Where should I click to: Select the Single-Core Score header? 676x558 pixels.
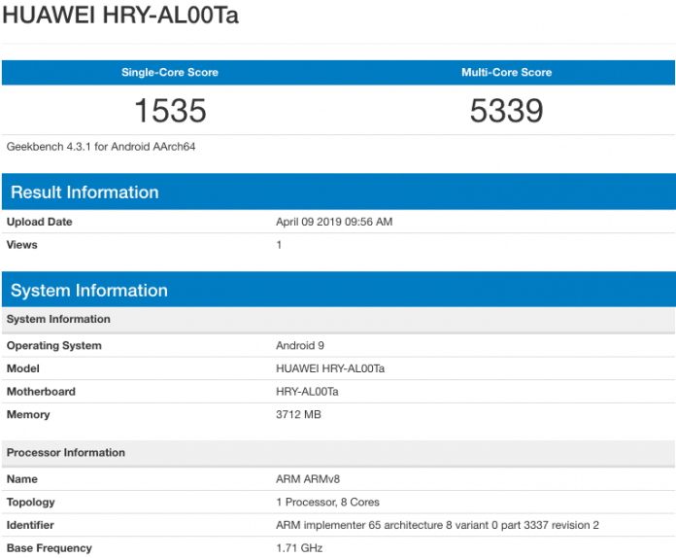click(x=170, y=72)
